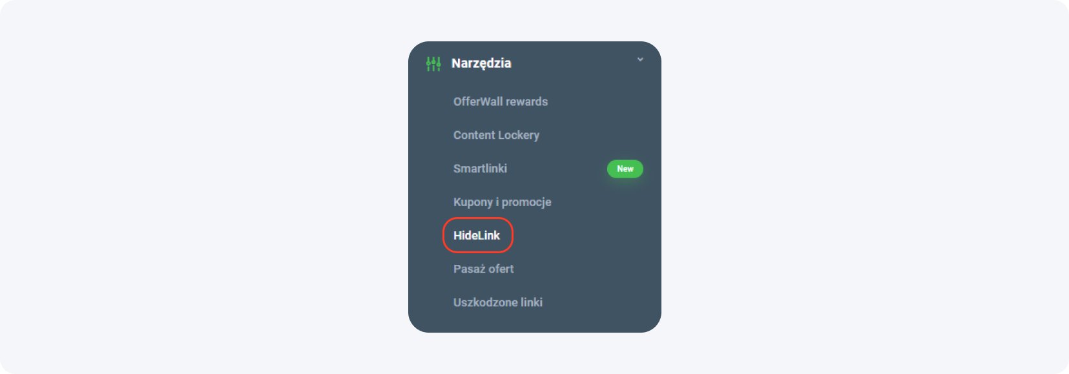This screenshot has height=374, width=1069.
Task: Go to Content Lockery
Action: pos(496,135)
